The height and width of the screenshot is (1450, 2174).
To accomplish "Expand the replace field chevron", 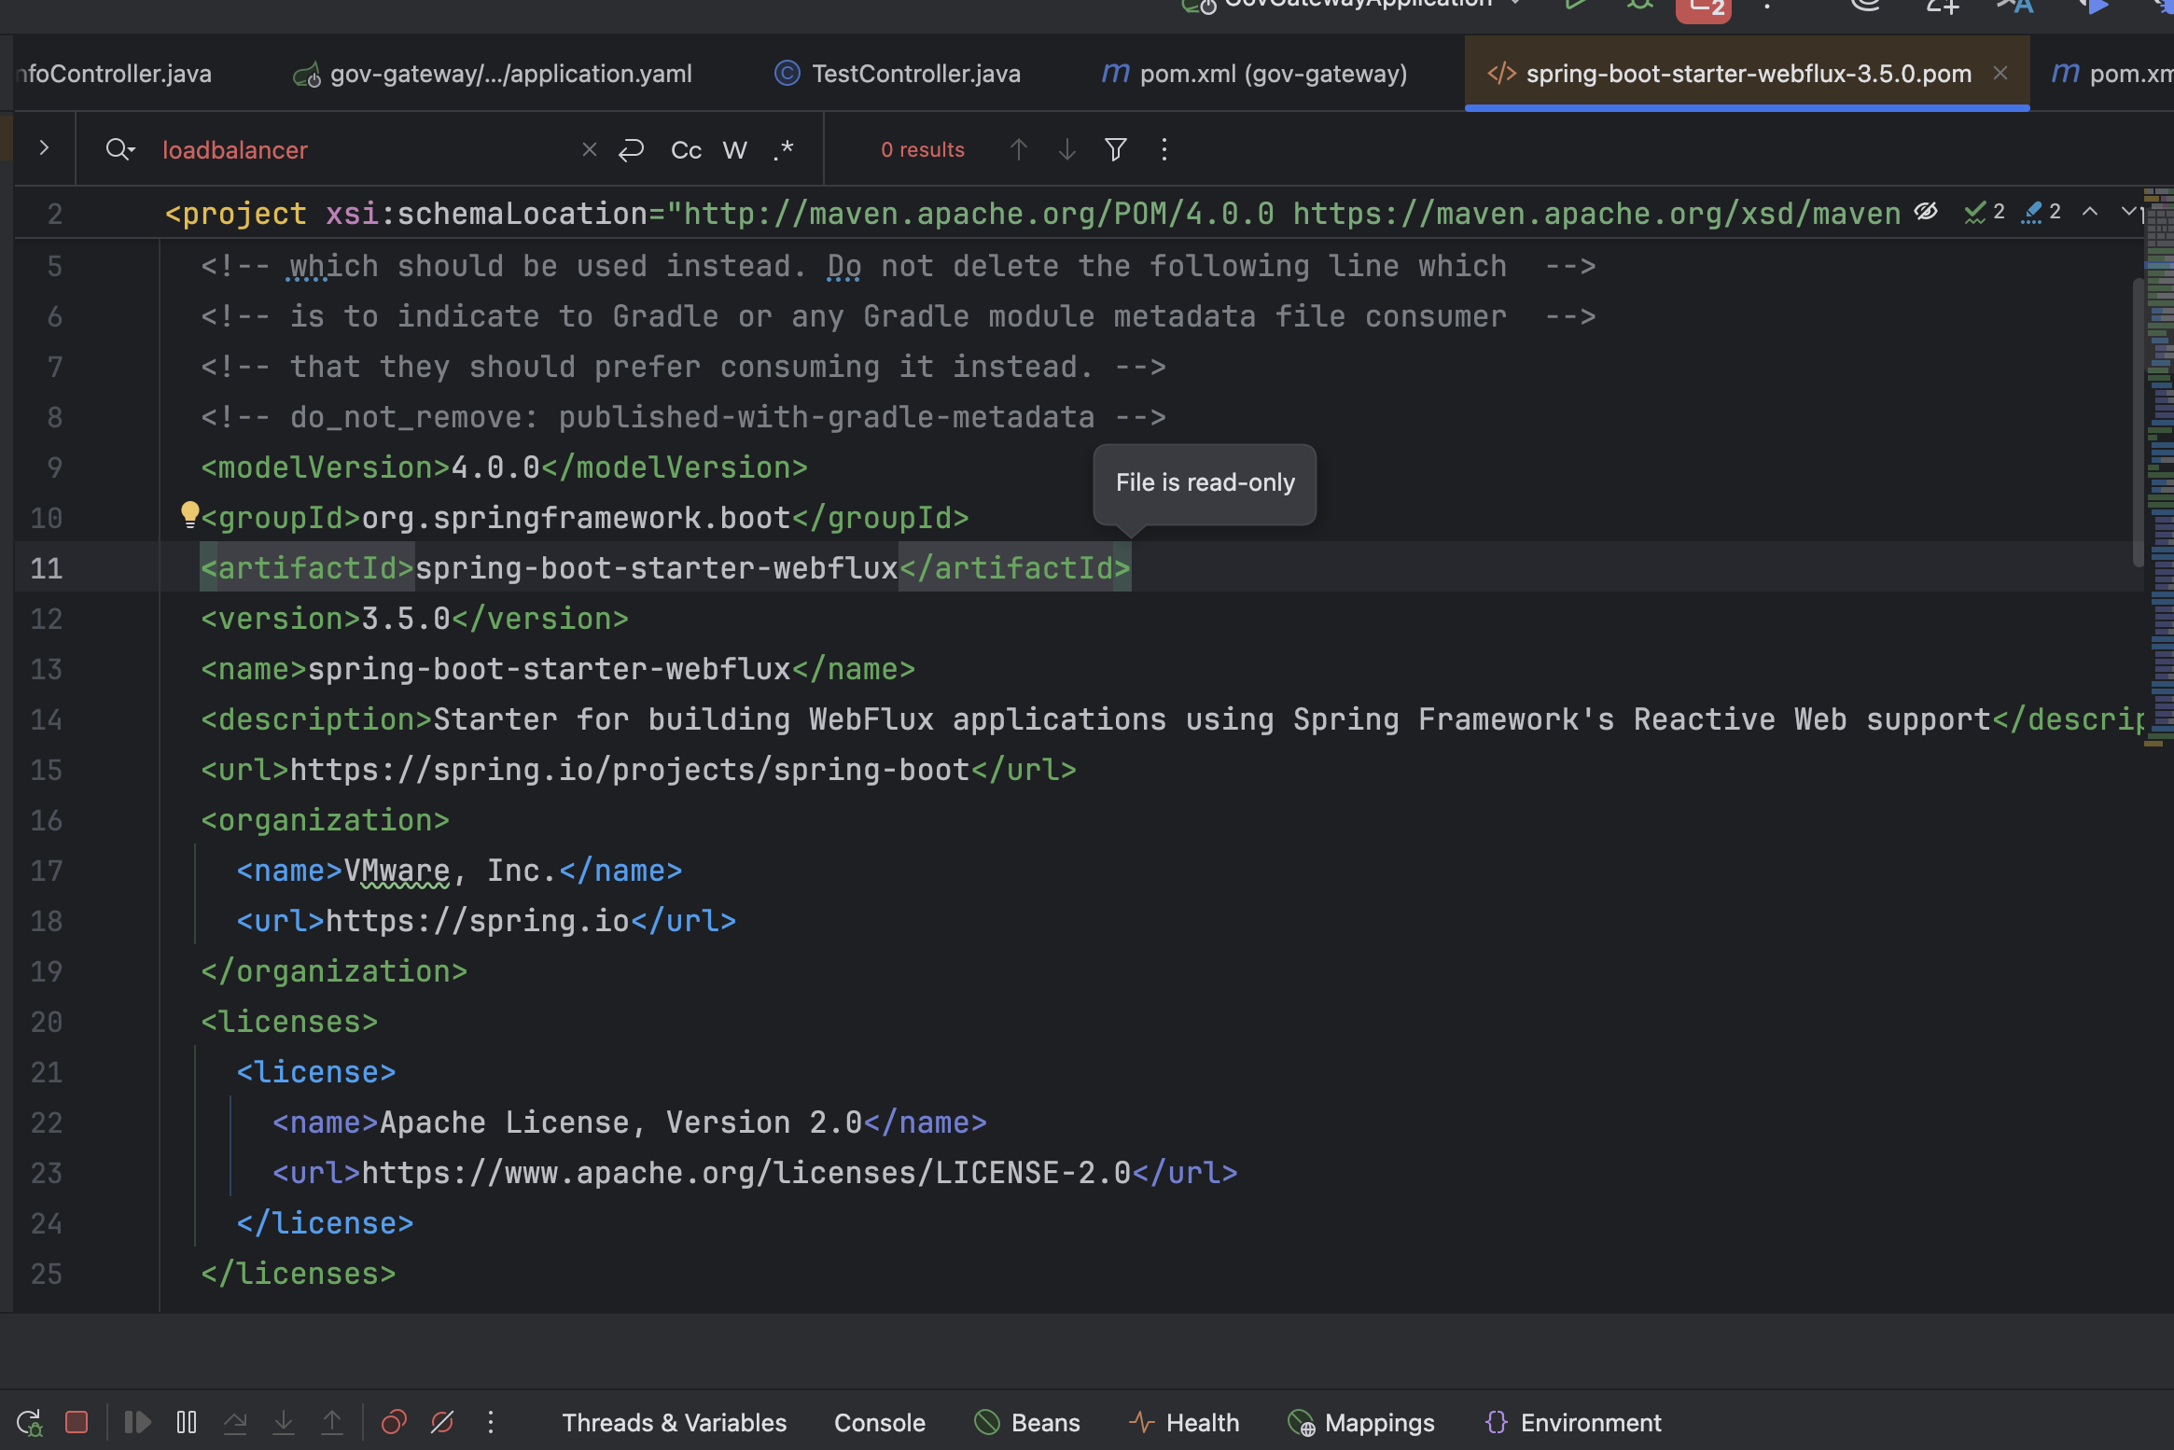I will click(43, 148).
